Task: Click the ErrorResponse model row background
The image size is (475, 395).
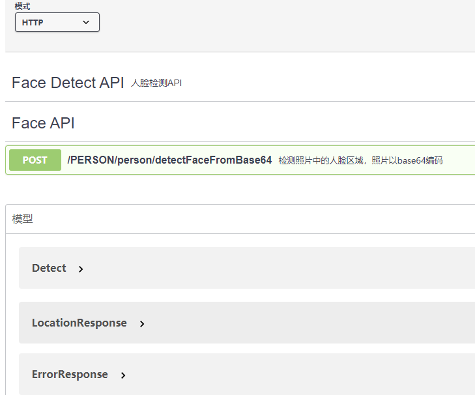Action: pos(247,374)
